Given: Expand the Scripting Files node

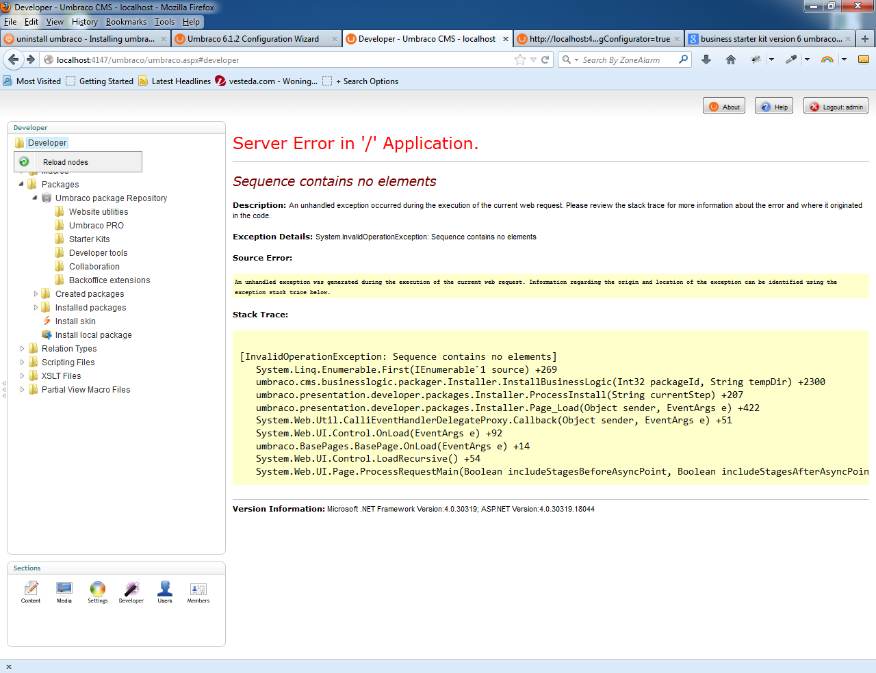Looking at the screenshot, I should pyautogui.click(x=22, y=362).
